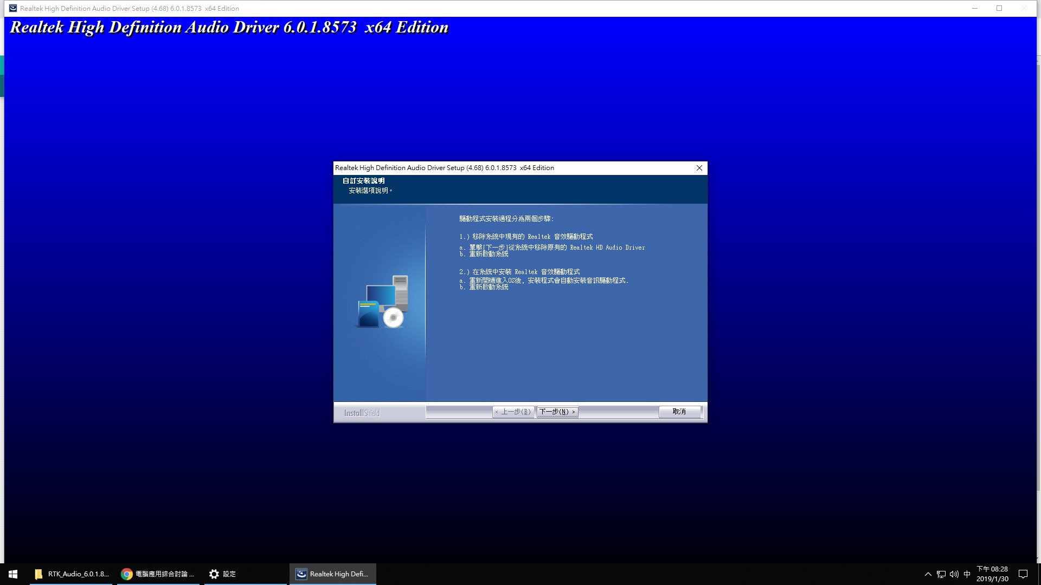
Task: Click the InstallShield logo
Action: (362, 413)
